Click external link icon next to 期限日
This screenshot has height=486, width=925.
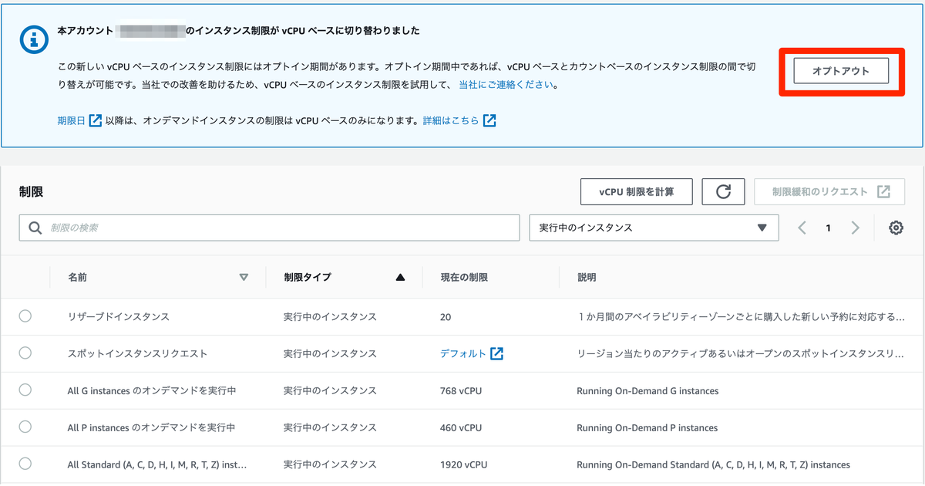(x=96, y=121)
